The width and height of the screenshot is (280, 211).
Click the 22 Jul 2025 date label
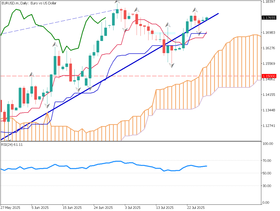(196, 208)
